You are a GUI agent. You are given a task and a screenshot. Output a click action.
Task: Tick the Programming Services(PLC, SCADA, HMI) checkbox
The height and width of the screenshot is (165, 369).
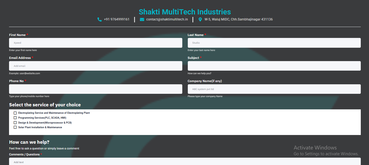coord(15,118)
